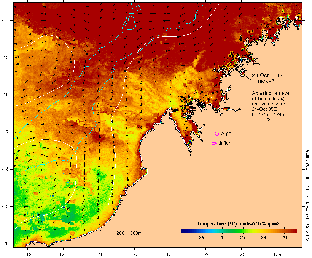312x258 pixels.
Task: Click the 'Argo' legend label
Action: 226,134
